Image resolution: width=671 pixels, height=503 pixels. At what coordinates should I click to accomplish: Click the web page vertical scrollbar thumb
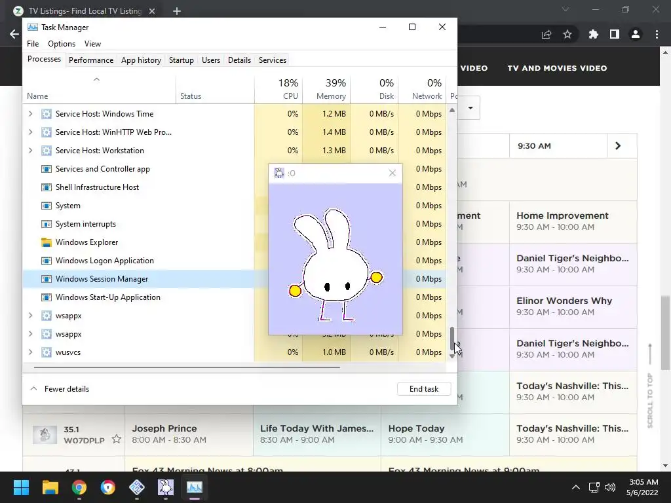[x=666, y=332]
